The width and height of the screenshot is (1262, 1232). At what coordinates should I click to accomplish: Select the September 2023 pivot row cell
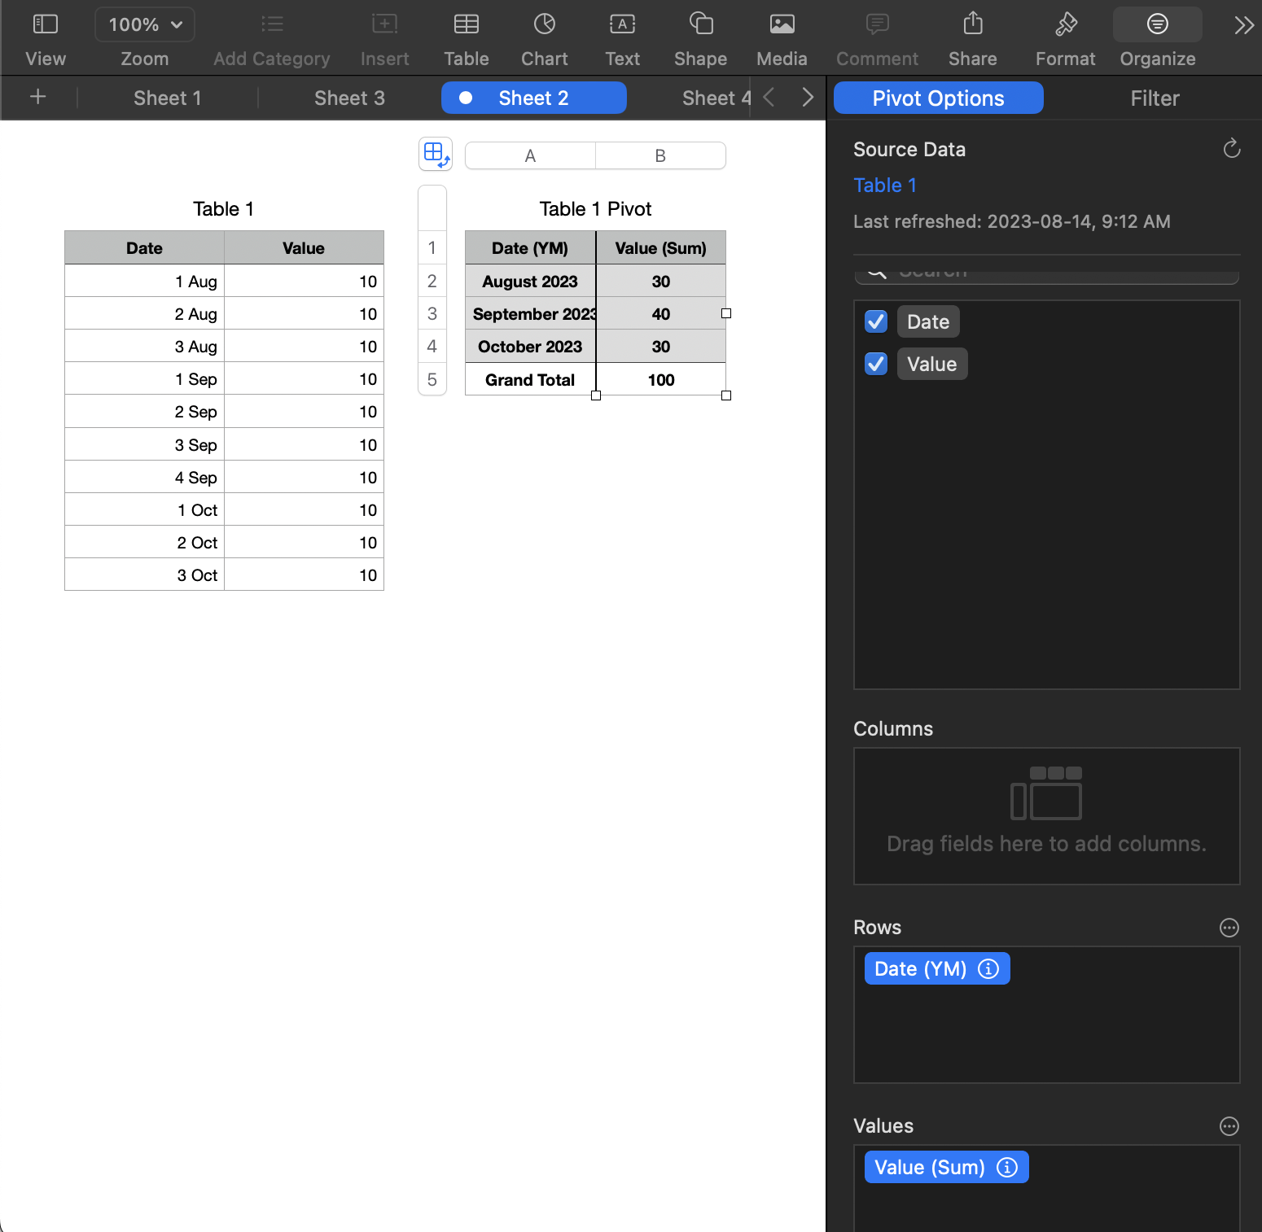(x=530, y=313)
